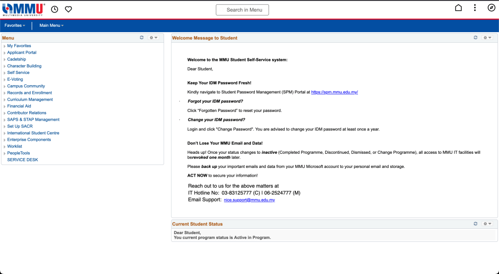The height and width of the screenshot is (274, 499).
Task: Expand the Financial Aid tree item
Action: click(x=19, y=106)
